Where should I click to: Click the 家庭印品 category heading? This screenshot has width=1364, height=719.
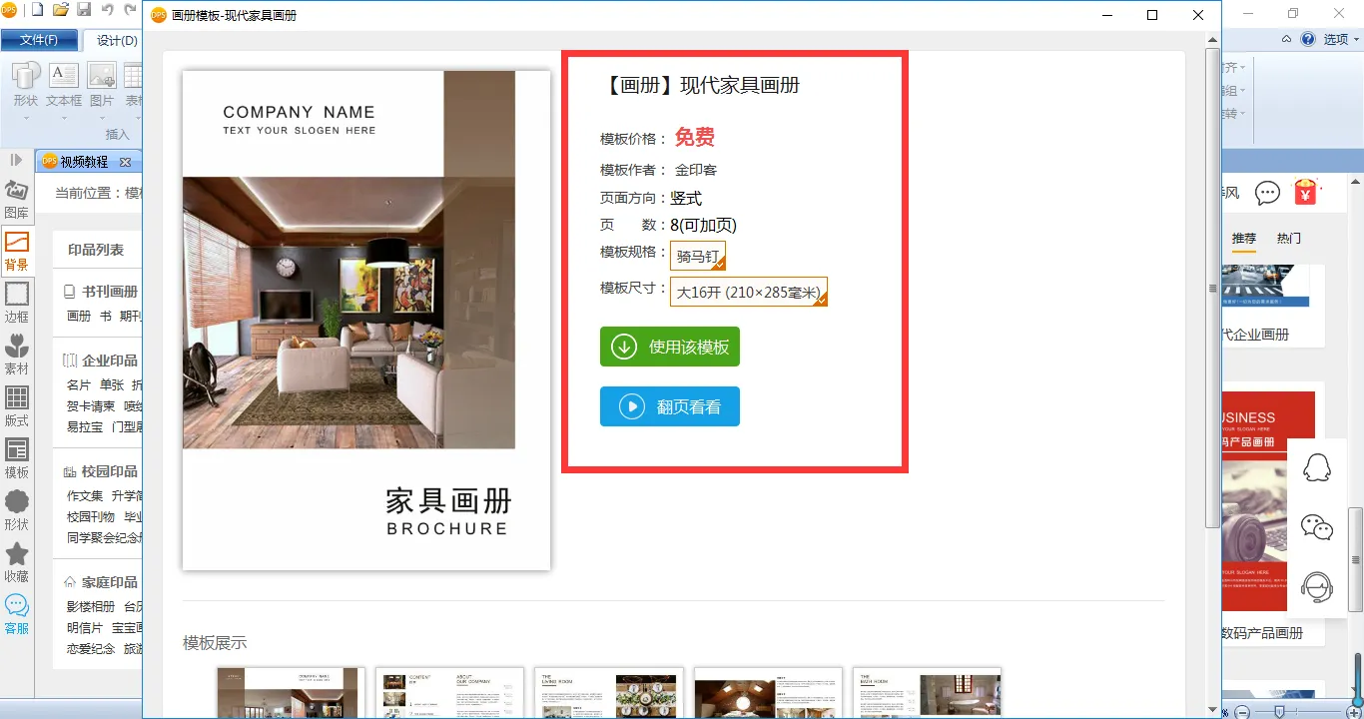pos(110,582)
